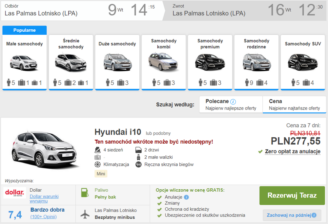This screenshot has height=224, width=328.
Task: Open info icon on Zachowaj na później
Action: coord(314,215)
